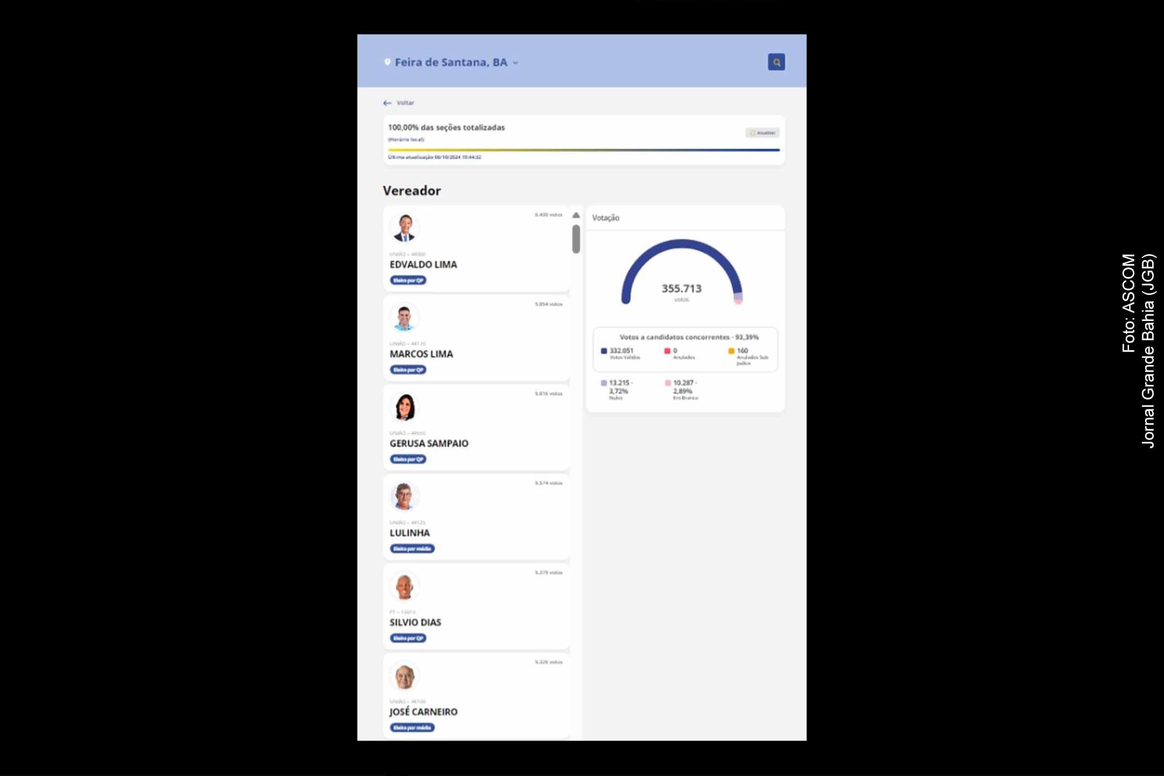1164x776 pixels.
Task: Click Lulinha's Eleito por média badge
Action: (412, 550)
